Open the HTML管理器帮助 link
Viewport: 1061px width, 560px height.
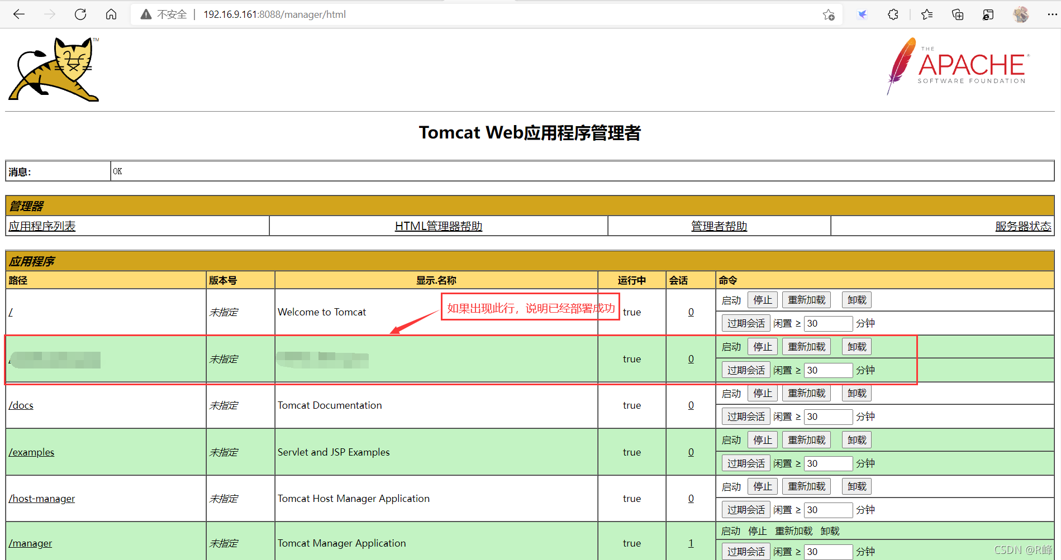pyautogui.click(x=438, y=226)
